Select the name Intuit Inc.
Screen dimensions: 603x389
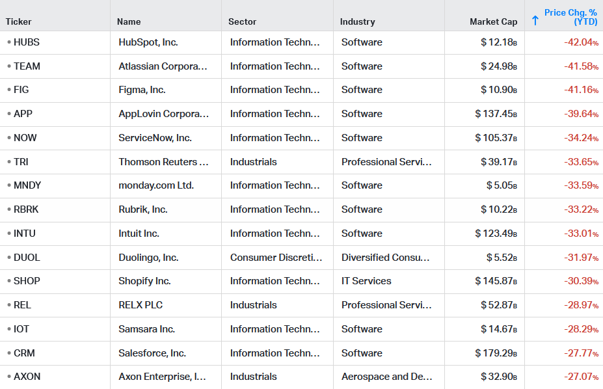pyautogui.click(x=139, y=234)
